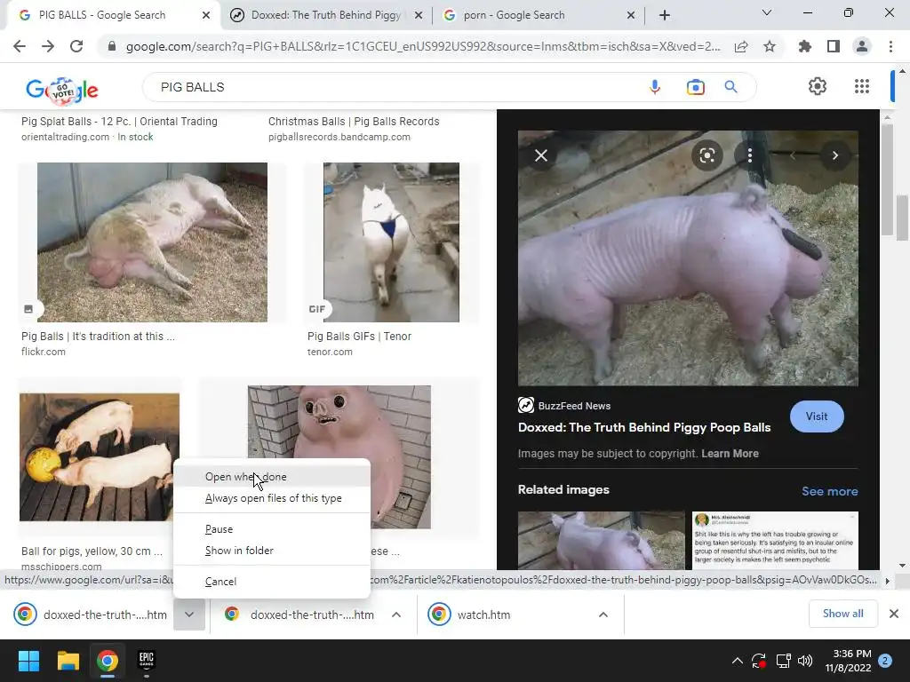Click the Google Go Vote logo
Screen dimensions: 910x682
pos(62,90)
